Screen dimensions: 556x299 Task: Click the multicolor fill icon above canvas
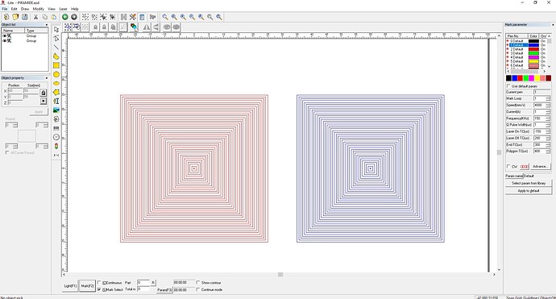coord(133,27)
